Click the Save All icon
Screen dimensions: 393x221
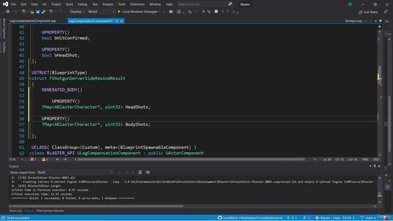[44, 12]
